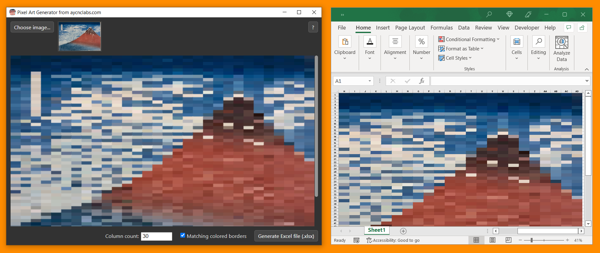Click the previous sheet navigation arrow
Screen dimensions: 600x253
coord(341,231)
